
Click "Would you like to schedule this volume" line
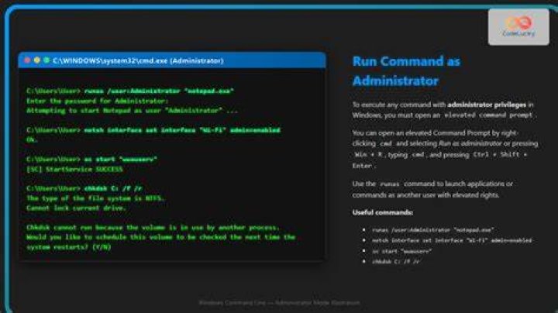click(x=161, y=237)
